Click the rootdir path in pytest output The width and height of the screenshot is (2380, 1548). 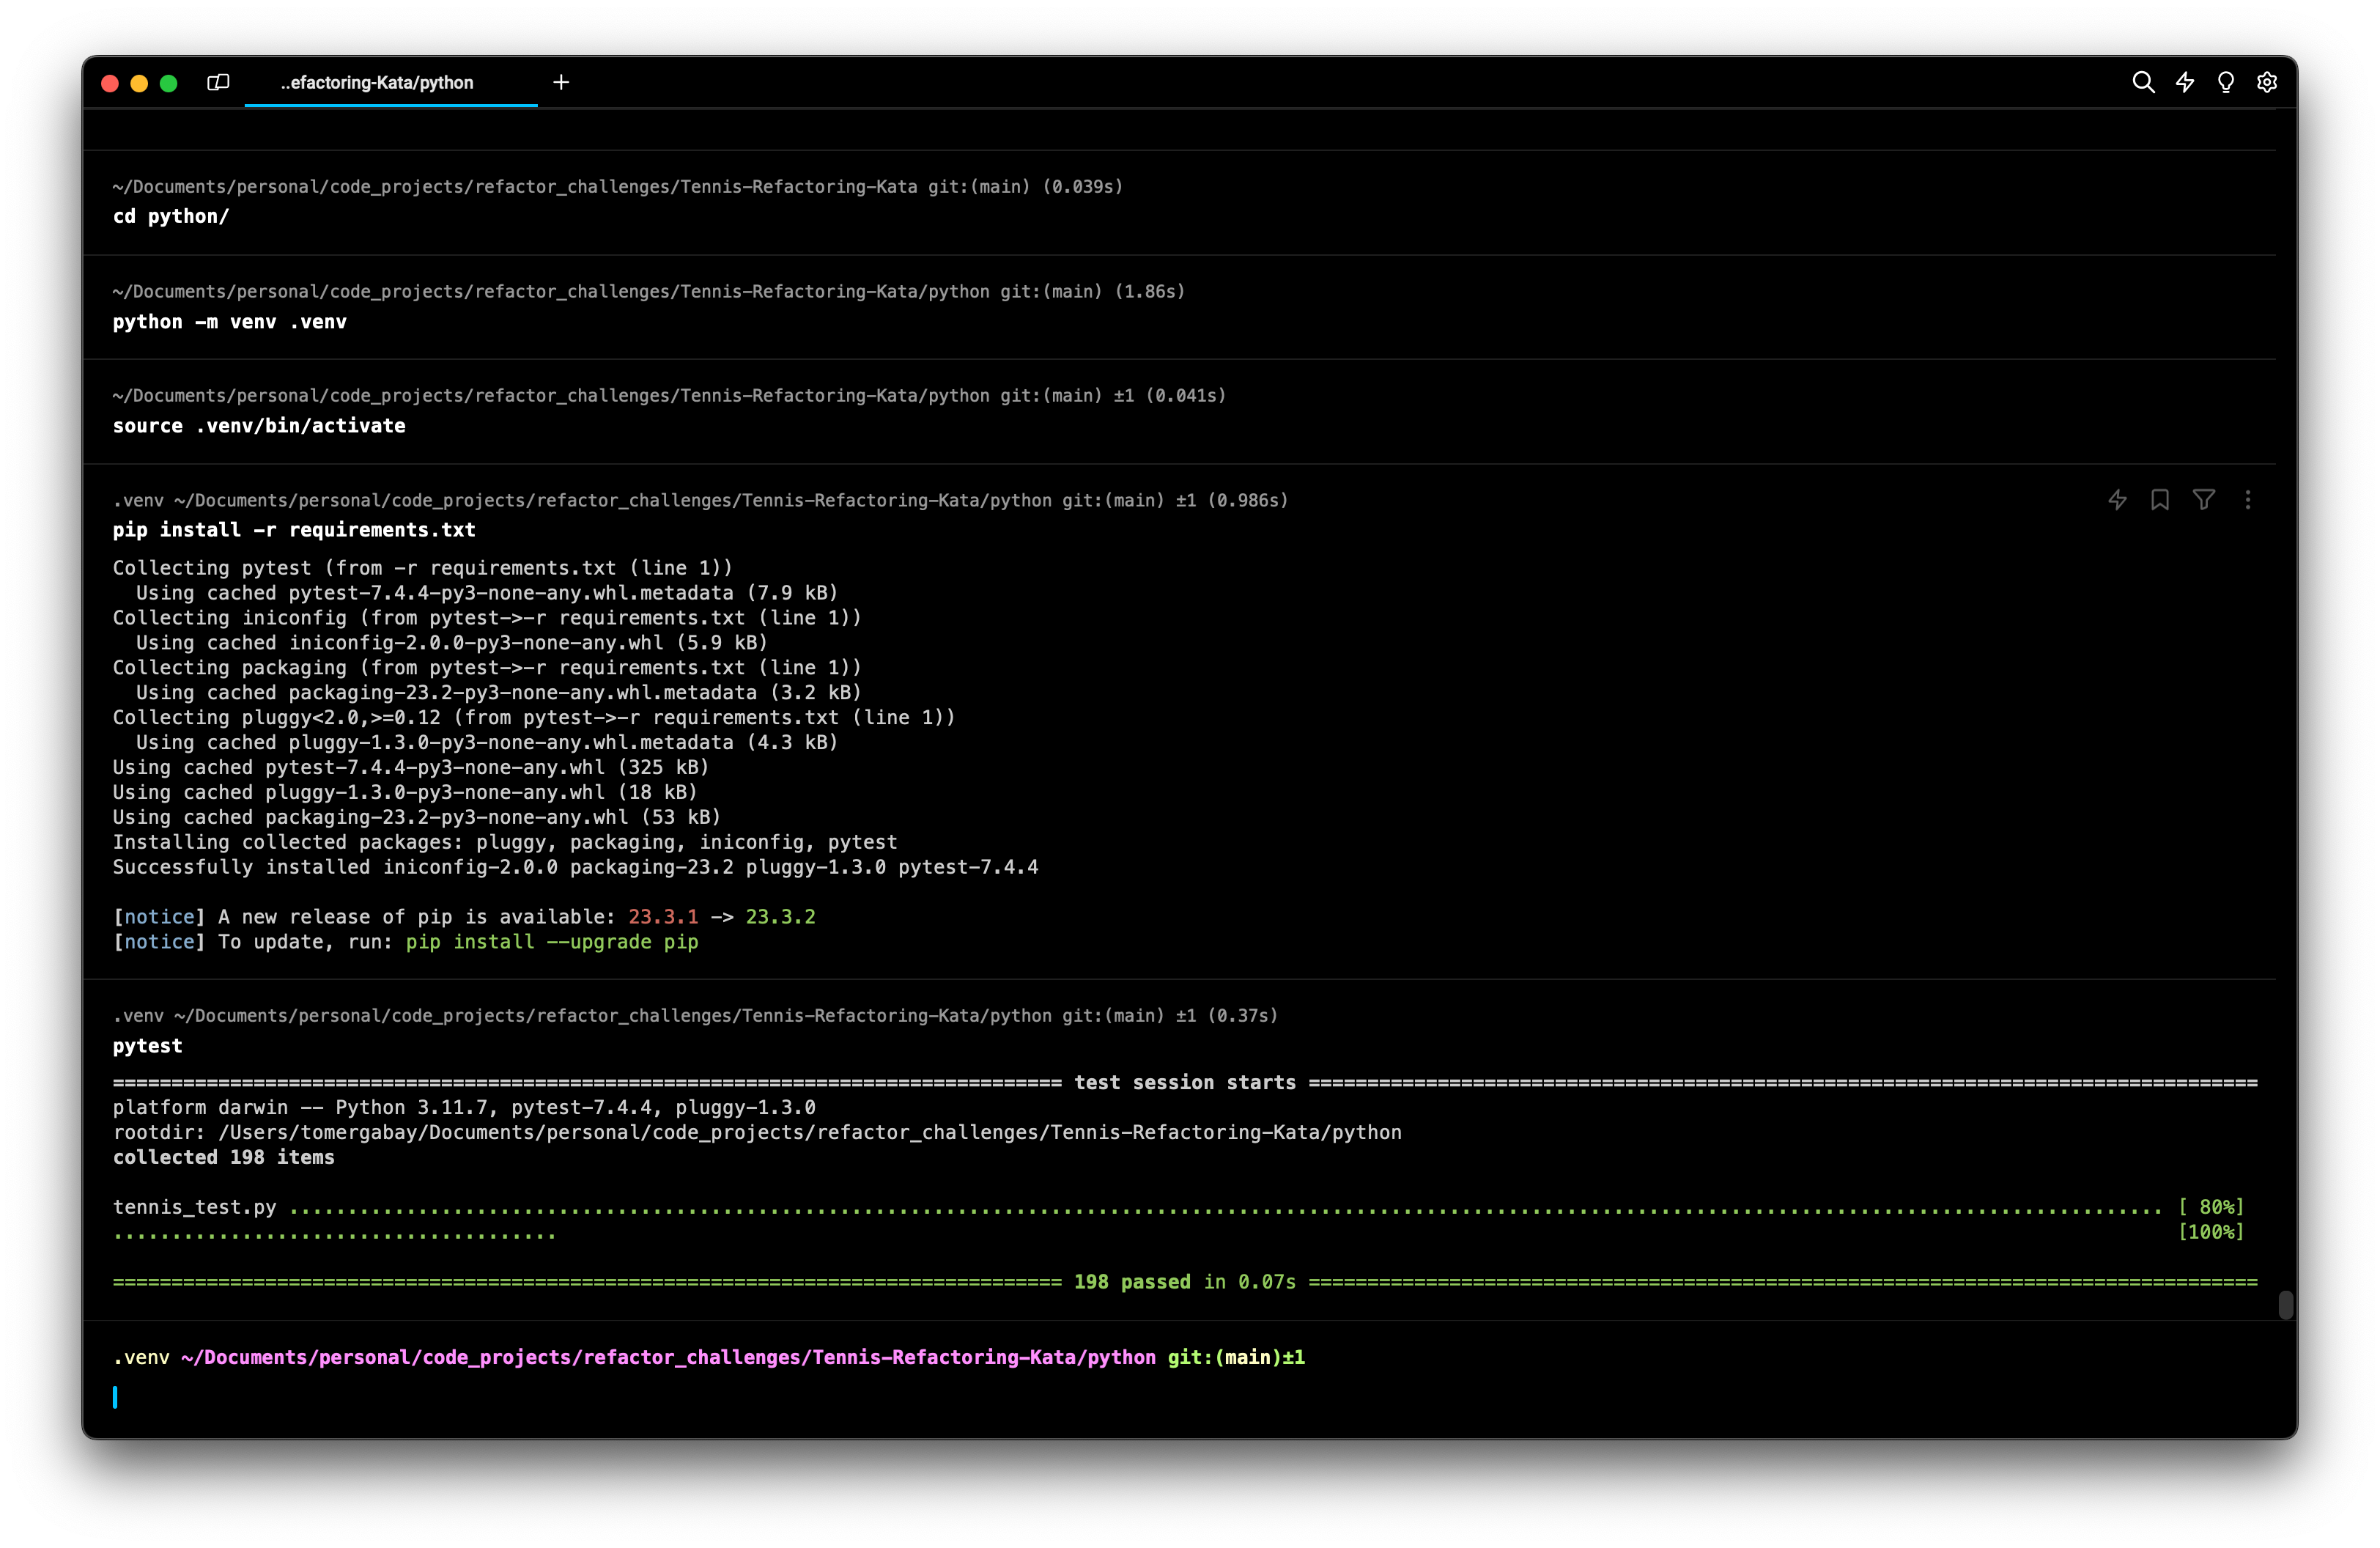[x=809, y=1132]
